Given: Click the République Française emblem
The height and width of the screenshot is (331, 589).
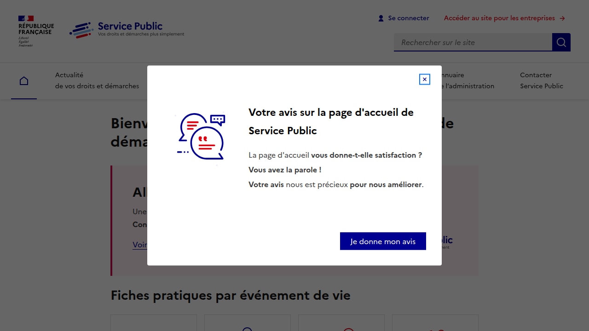Looking at the screenshot, I should point(36,31).
